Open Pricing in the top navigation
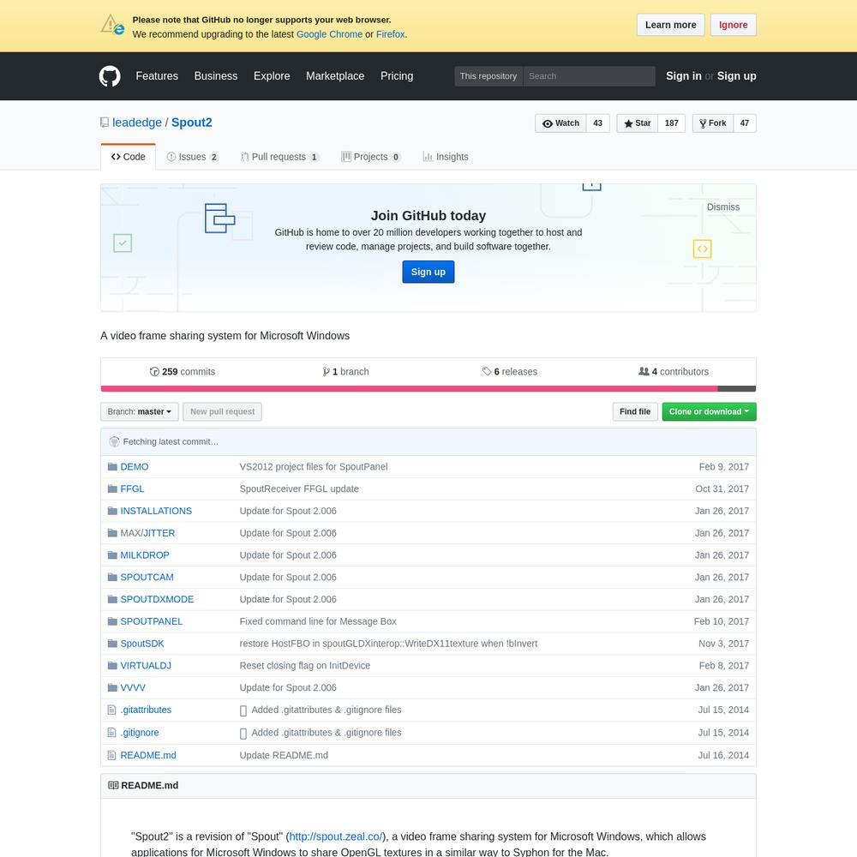The image size is (857, 857). (x=397, y=76)
